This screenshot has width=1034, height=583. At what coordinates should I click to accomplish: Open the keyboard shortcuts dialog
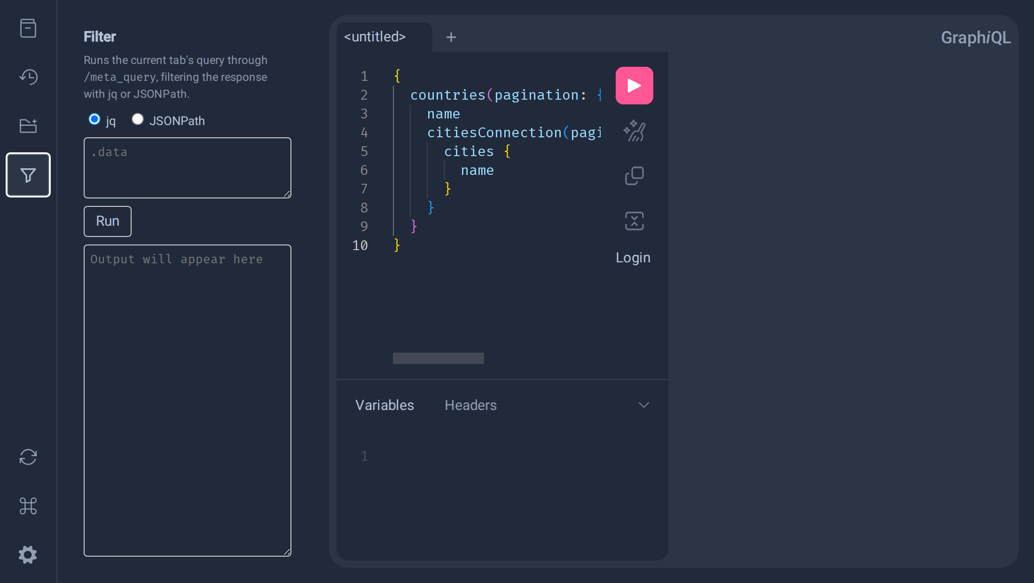(x=28, y=506)
